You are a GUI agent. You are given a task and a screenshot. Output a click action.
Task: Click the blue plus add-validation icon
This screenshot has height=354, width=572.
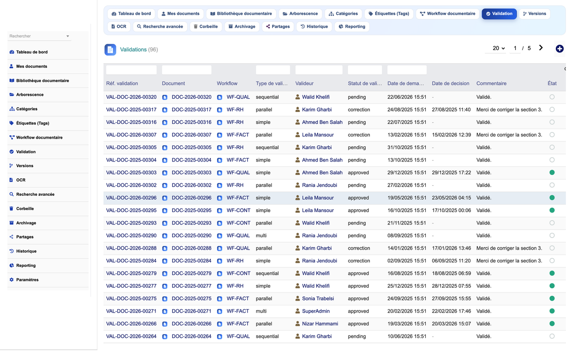pyautogui.click(x=560, y=49)
